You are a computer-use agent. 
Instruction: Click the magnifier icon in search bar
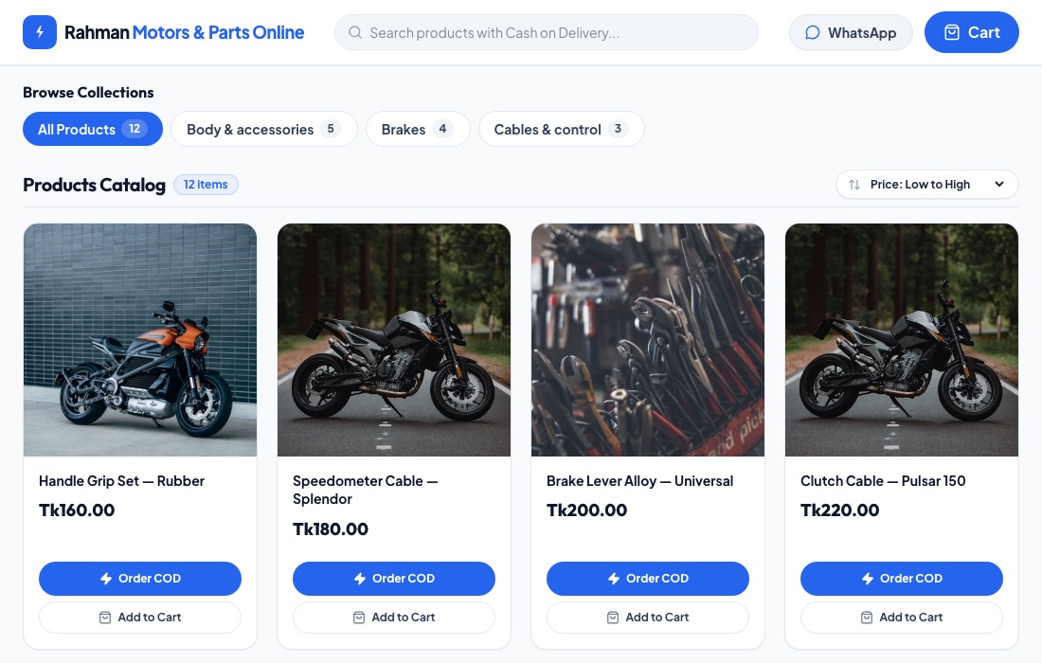pyautogui.click(x=355, y=32)
